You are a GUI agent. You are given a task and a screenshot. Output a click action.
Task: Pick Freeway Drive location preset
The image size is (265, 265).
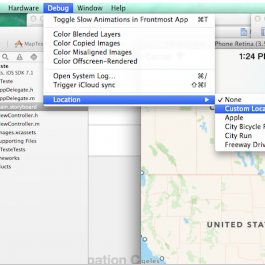tap(240, 145)
